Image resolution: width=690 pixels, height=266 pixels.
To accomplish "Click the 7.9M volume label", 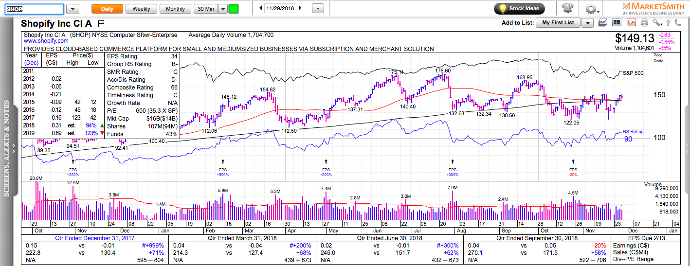I will [452, 187].
